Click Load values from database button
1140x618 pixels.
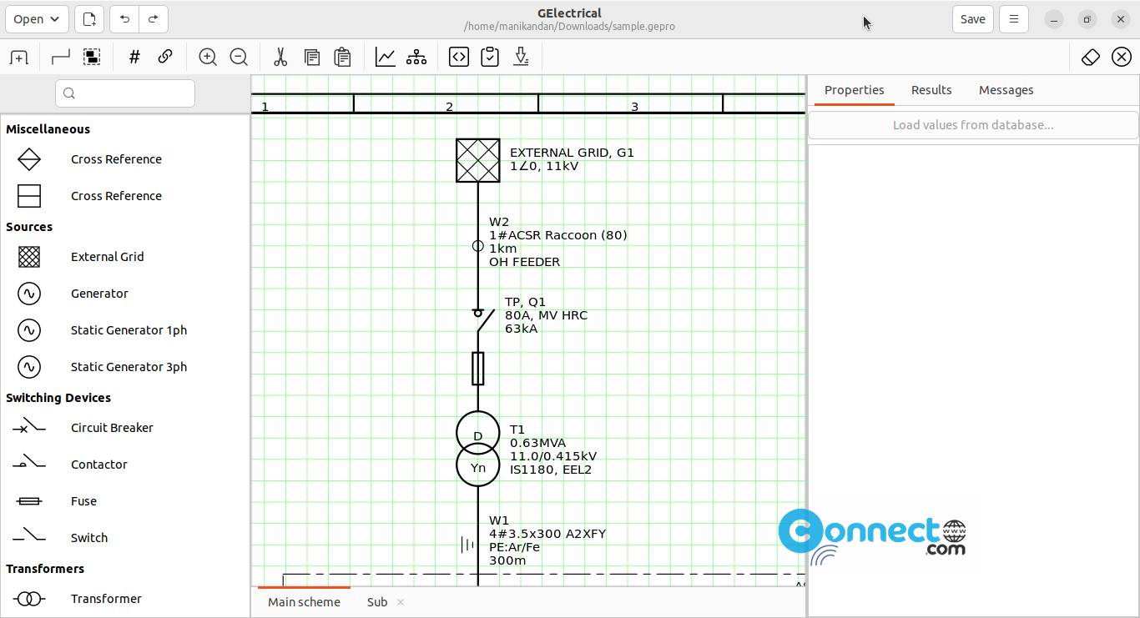[973, 125]
